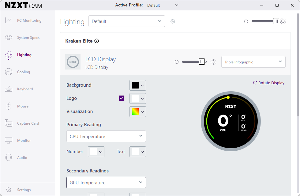Click the circular LCD display preview
This screenshot has width=300, height=196.
(x=231, y=122)
